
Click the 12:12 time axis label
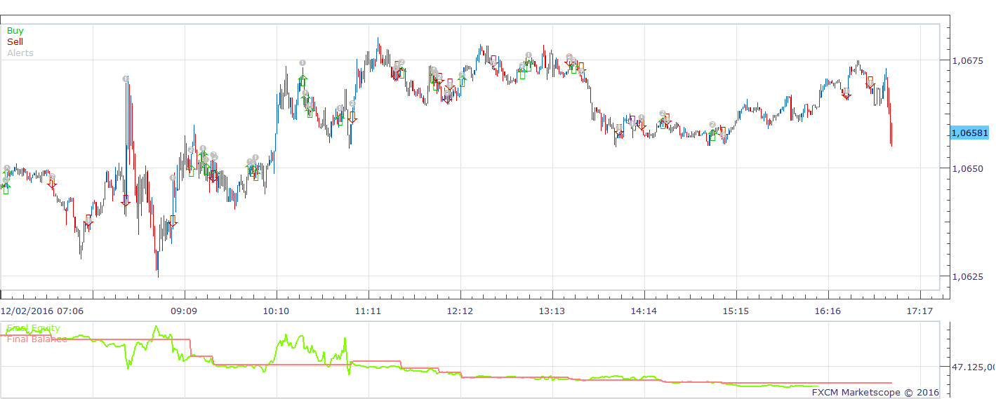tap(460, 311)
